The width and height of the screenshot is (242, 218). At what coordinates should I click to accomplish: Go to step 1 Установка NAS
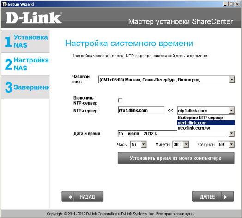(25, 41)
